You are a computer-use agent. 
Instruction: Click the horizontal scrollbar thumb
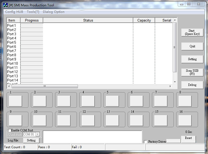[x=45, y=86]
